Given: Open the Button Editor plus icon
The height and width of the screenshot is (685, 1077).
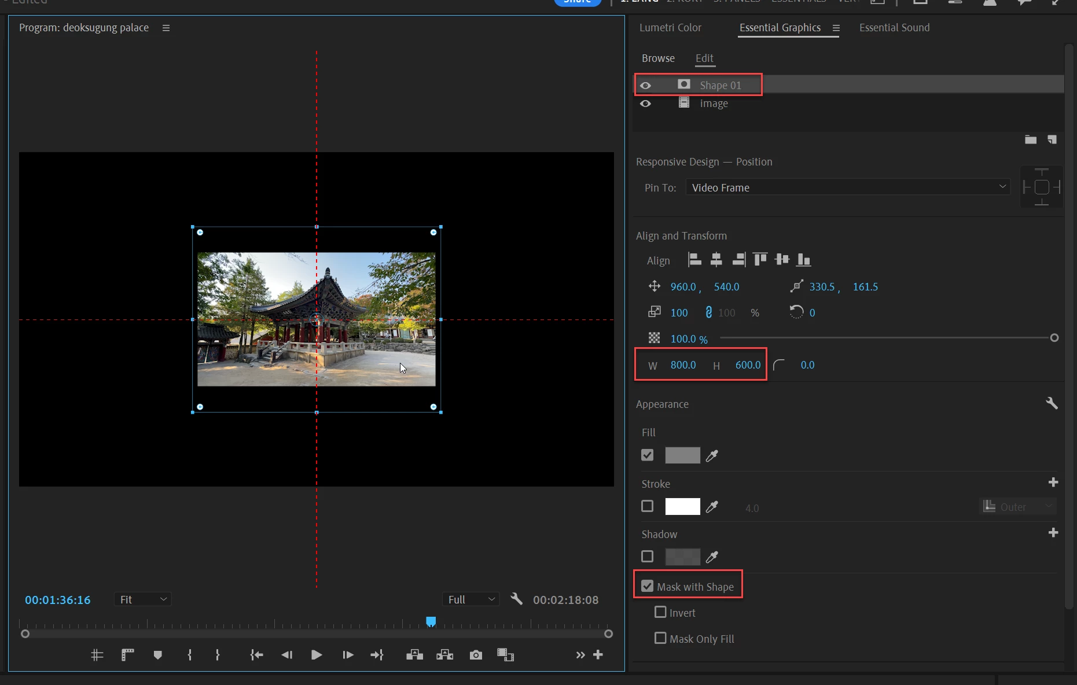Looking at the screenshot, I should (598, 654).
